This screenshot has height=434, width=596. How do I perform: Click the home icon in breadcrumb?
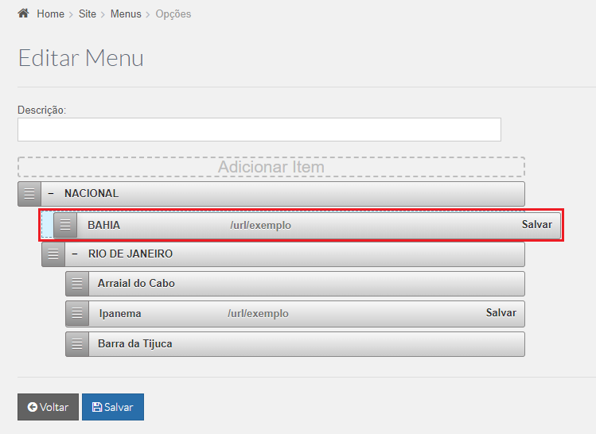[x=24, y=14]
